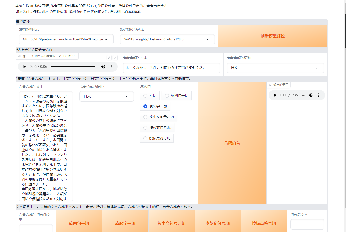
Task: Remove reference audio with the X icon
Action: (x=115, y=58)
